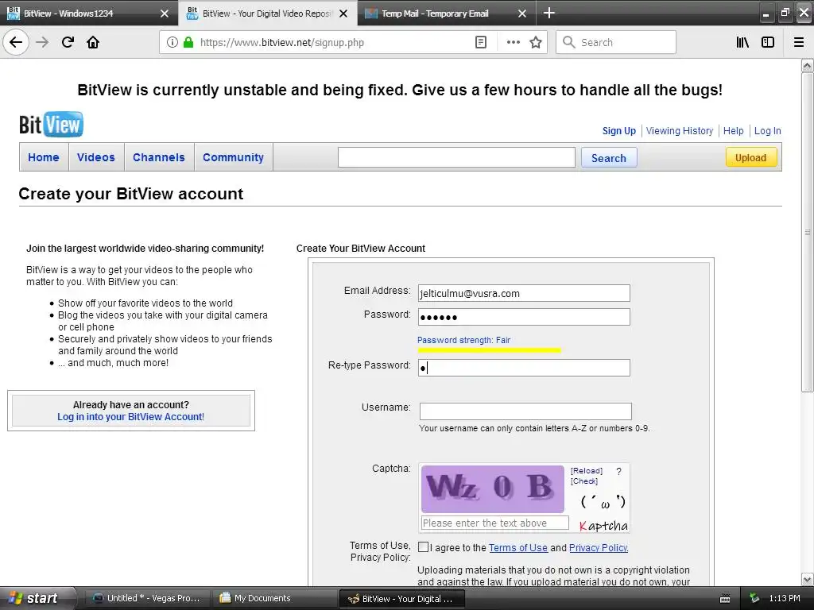The height and width of the screenshot is (610, 814).
Task: Focus the Re-type Password field
Action: click(524, 368)
